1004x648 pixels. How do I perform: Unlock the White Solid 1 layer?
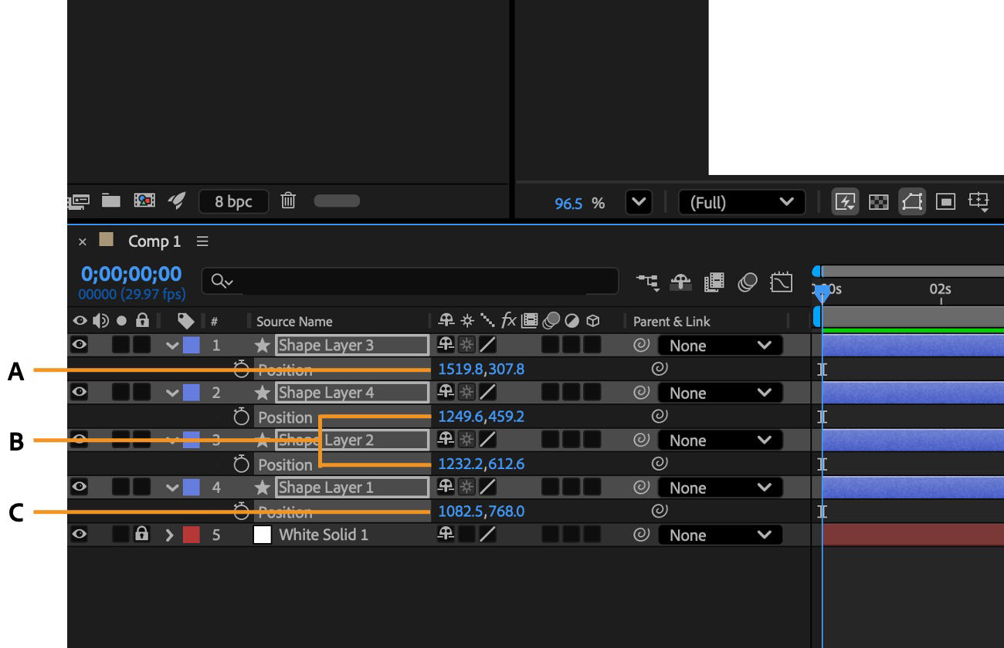pyautogui.click(x=143, y=535)
